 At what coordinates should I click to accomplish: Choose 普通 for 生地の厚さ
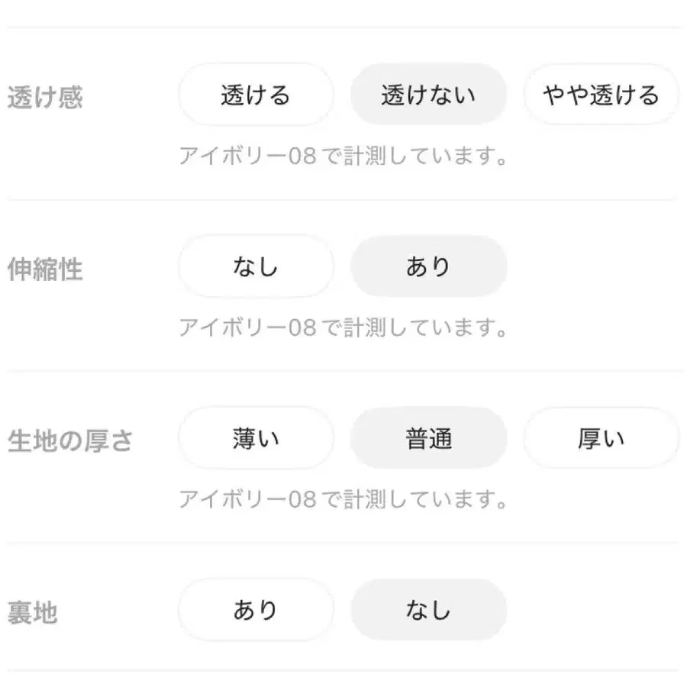(x=428, y=438)
